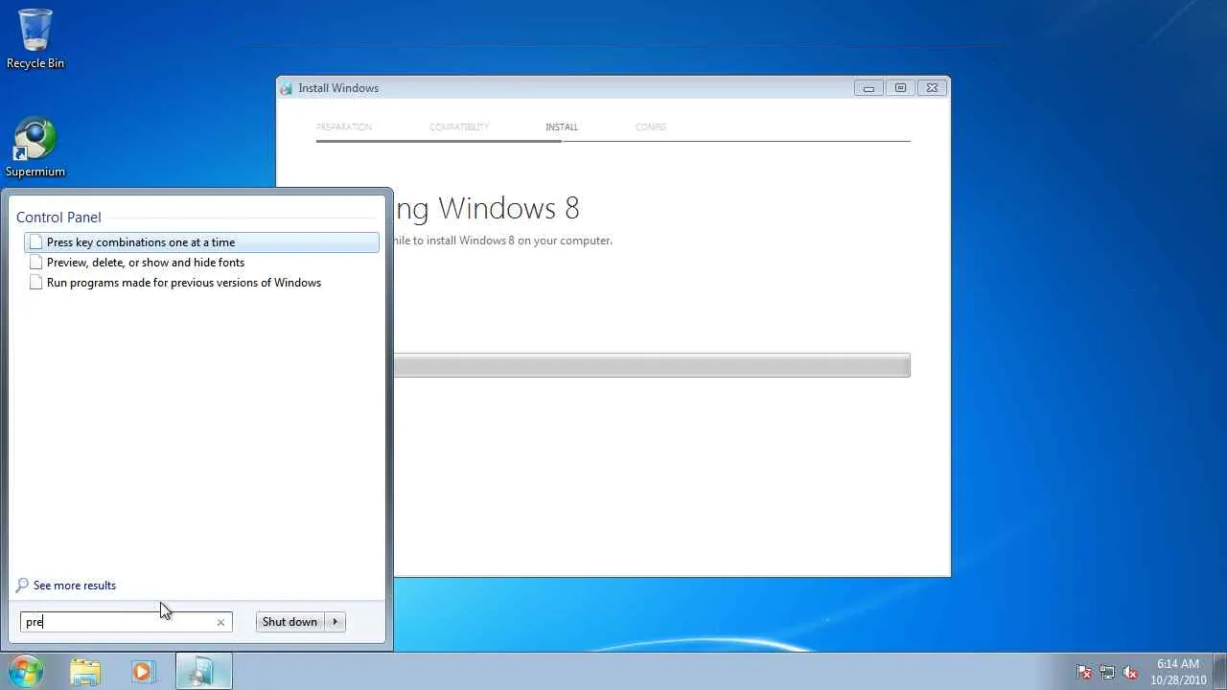The image size is (1227, 690).
Task: Click the magnifier icon beside See more results
Action: tap(23, 586)
